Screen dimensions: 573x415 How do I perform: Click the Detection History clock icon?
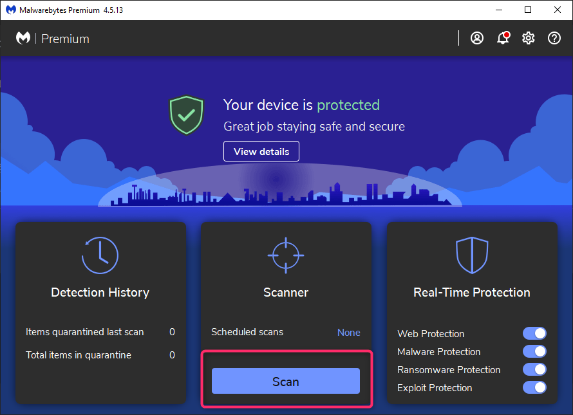pos(100,255)
